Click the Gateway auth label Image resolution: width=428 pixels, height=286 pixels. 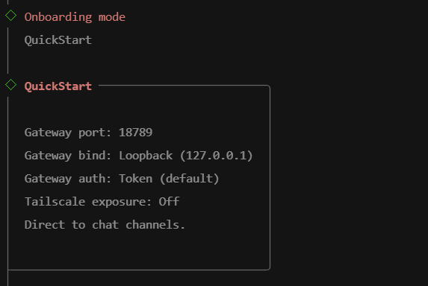(68, 179)
